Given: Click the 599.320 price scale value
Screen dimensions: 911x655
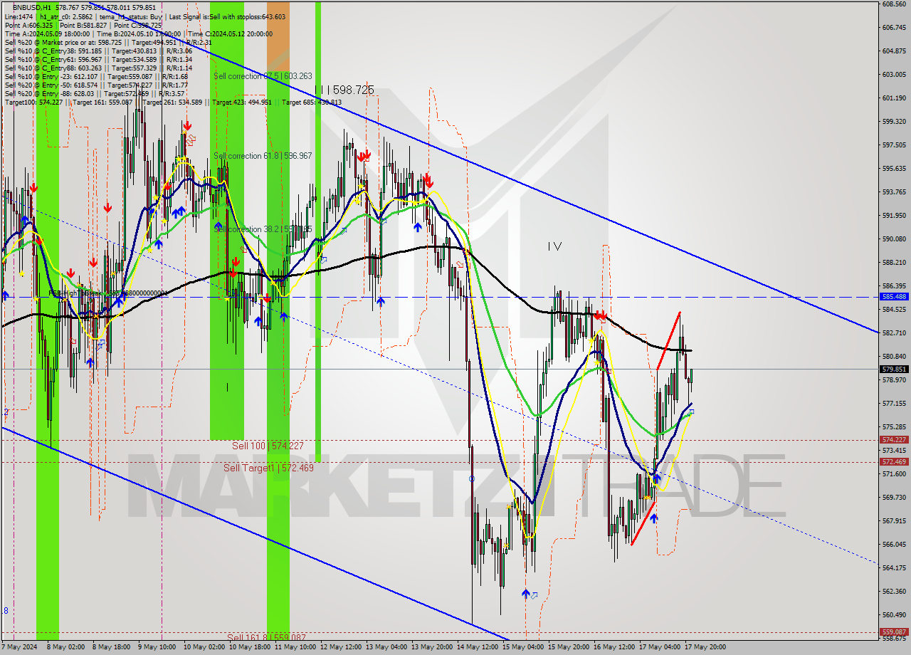Looking at the screenshot, I should pos(893,121).
